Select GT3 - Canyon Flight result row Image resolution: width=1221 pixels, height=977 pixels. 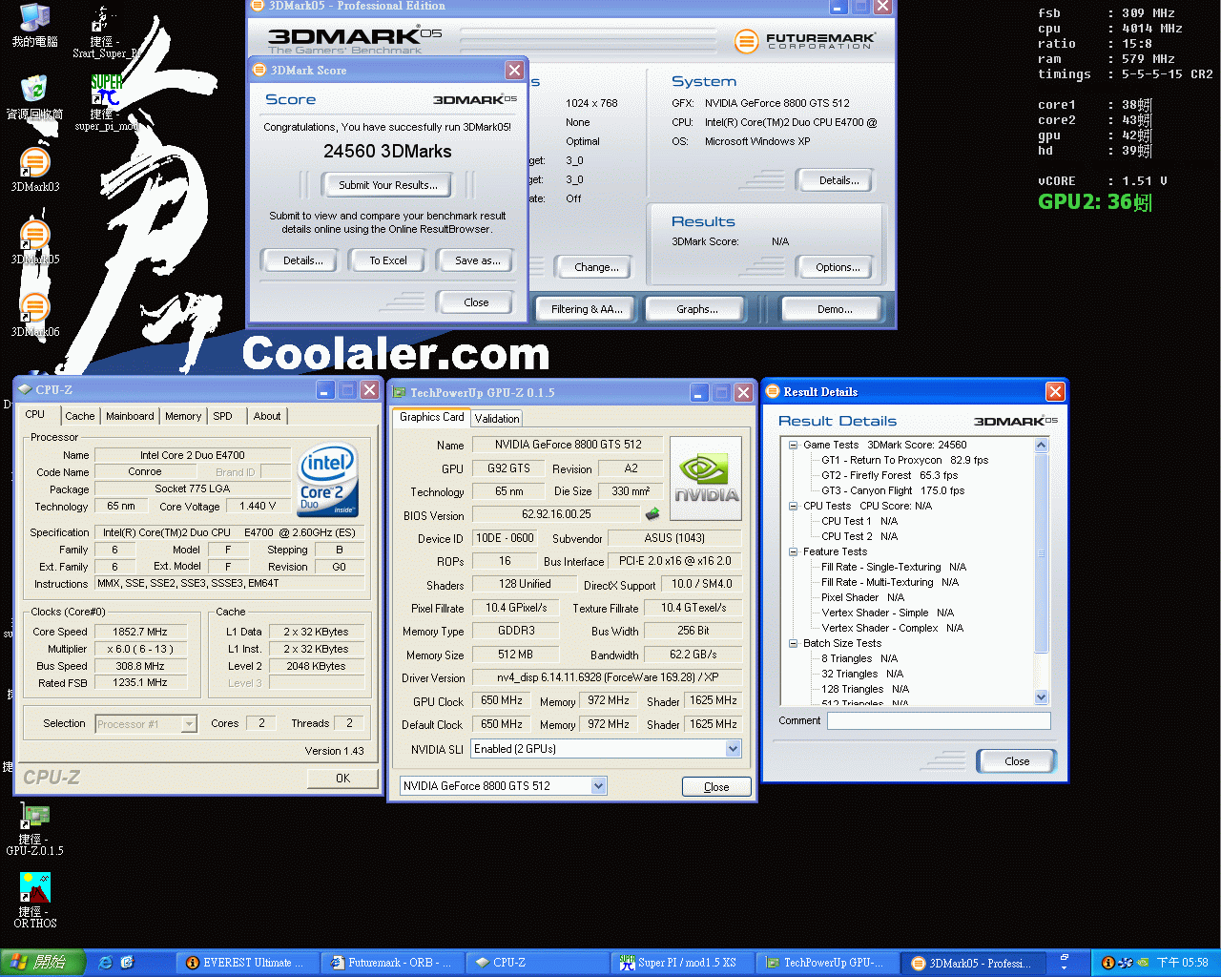[893, 490]
